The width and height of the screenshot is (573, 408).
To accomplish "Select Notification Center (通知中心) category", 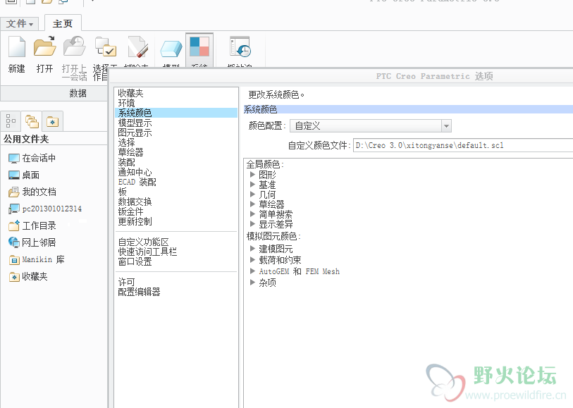I will pyautogui.click(x=135, y=172).
